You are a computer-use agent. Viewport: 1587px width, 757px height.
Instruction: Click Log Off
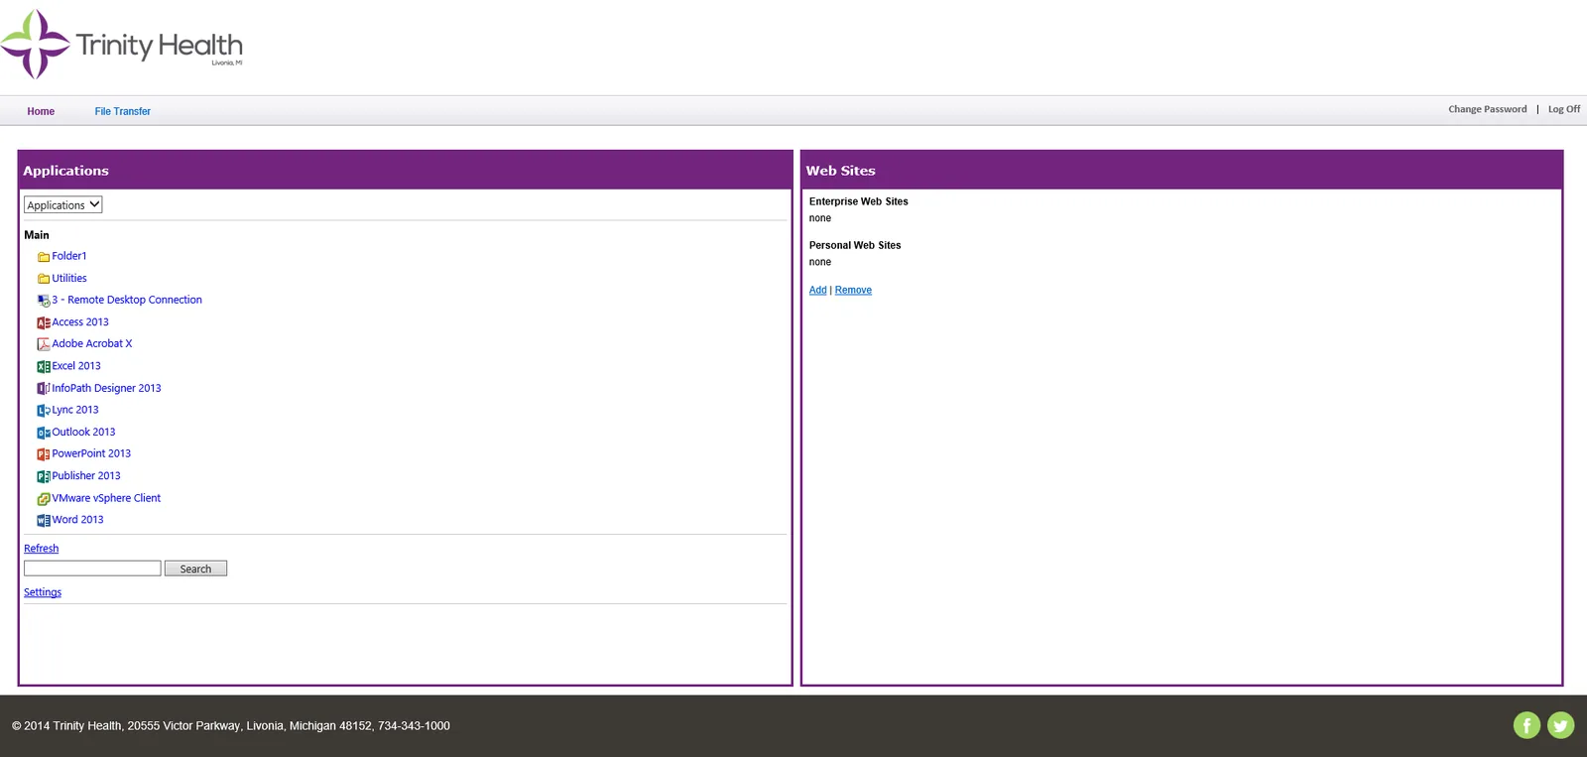coord(1564,109)
